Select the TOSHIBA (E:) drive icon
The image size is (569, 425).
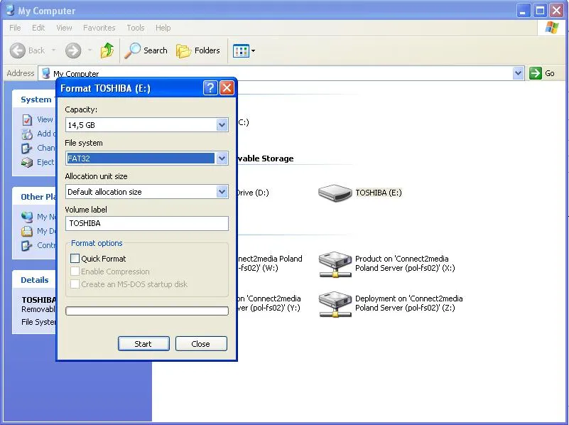pos(335,193)
